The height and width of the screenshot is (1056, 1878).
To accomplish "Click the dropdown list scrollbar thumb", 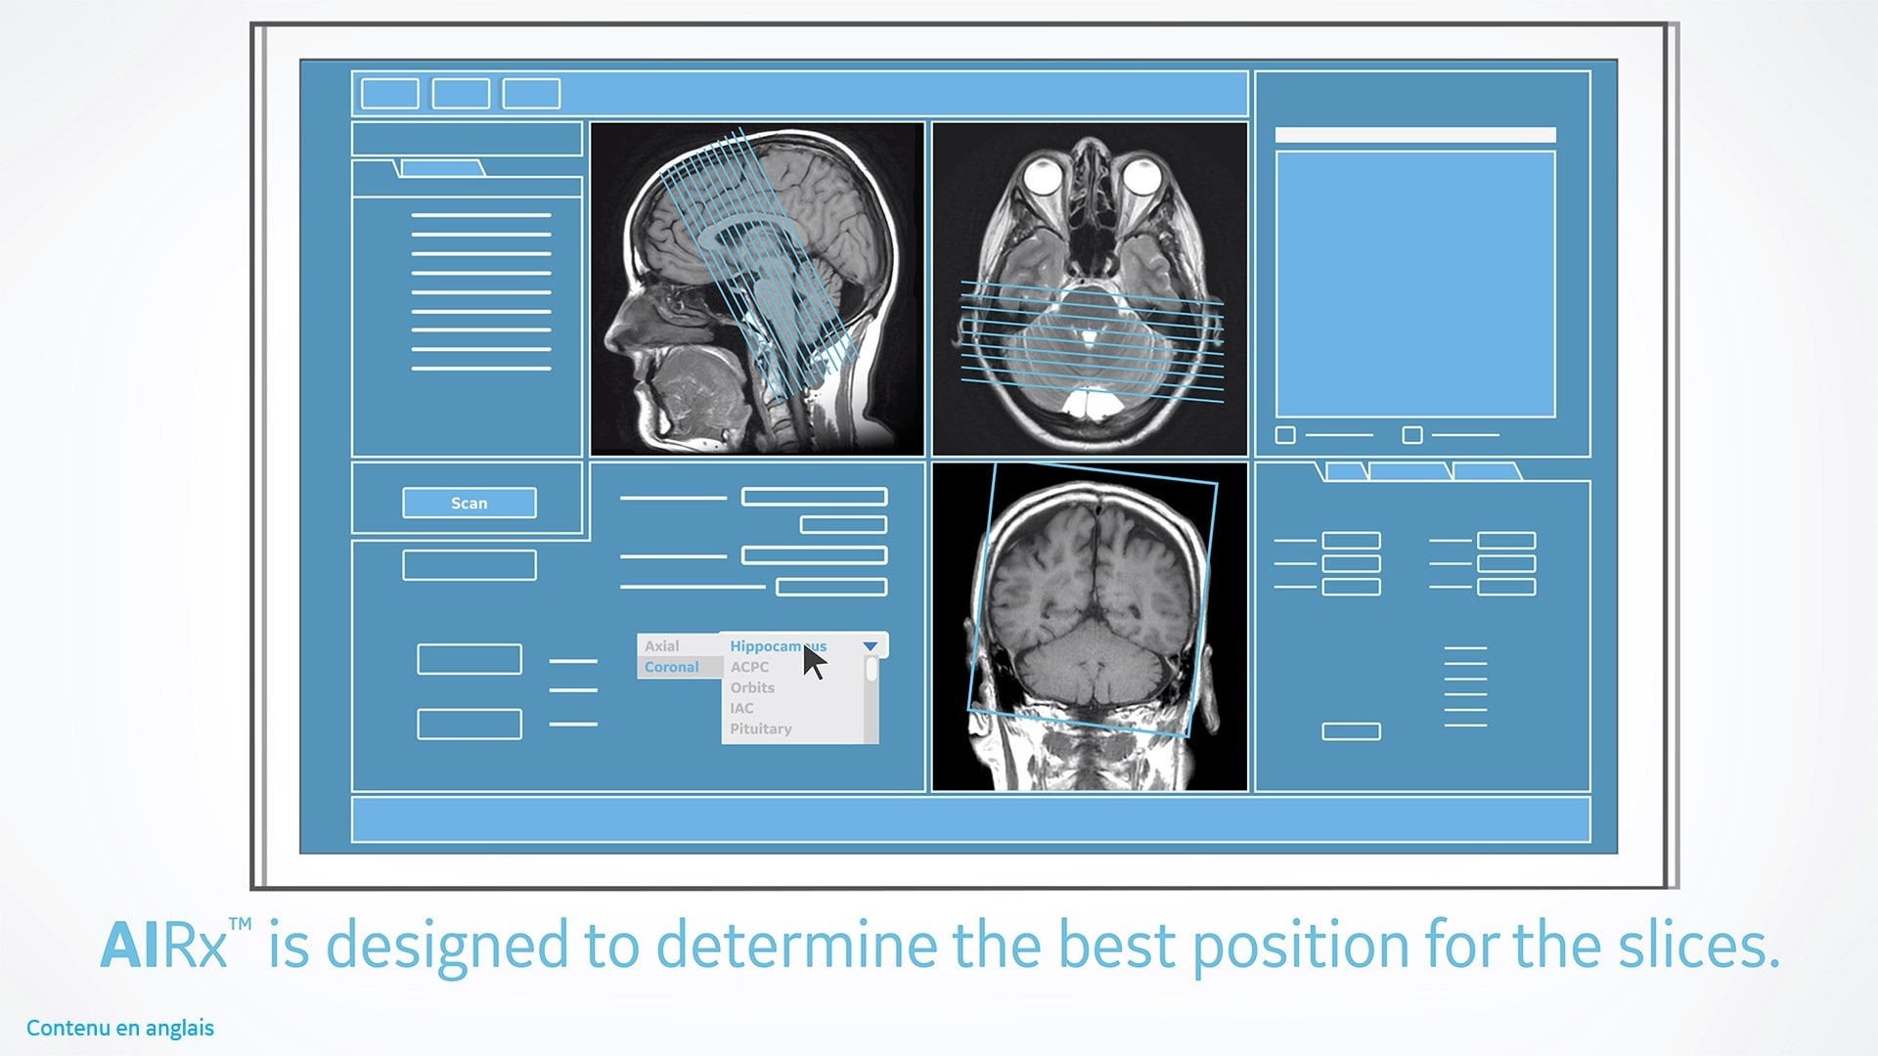I will pyautogui.click(x=872, y=670).
